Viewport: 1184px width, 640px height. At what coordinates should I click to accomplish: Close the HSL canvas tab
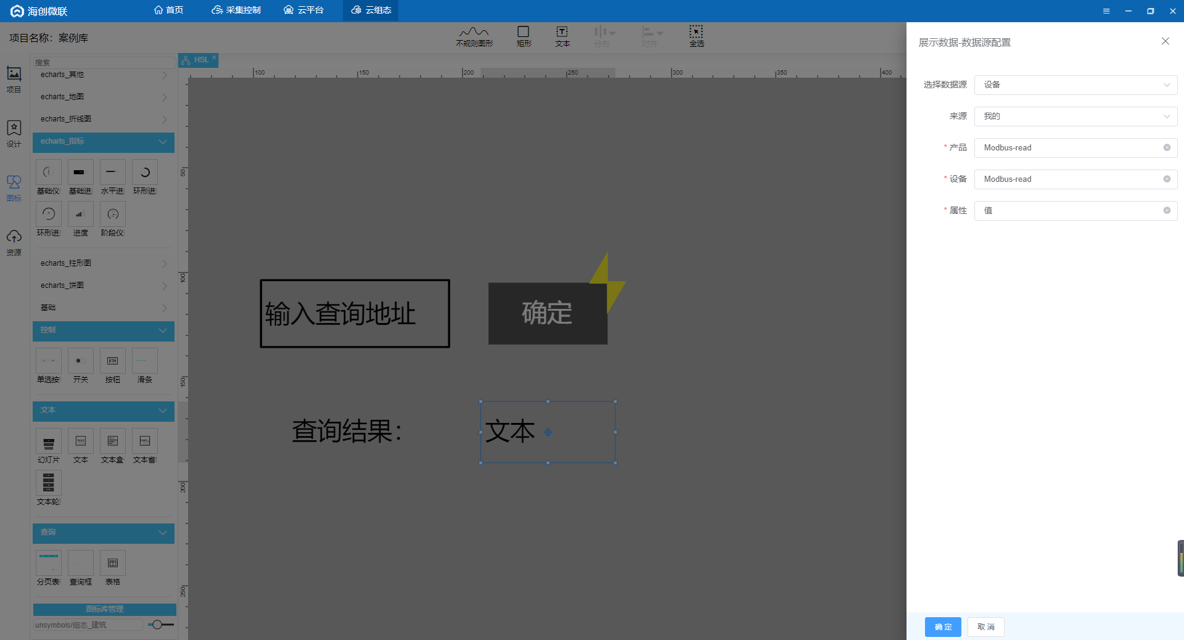click(214, 57)
